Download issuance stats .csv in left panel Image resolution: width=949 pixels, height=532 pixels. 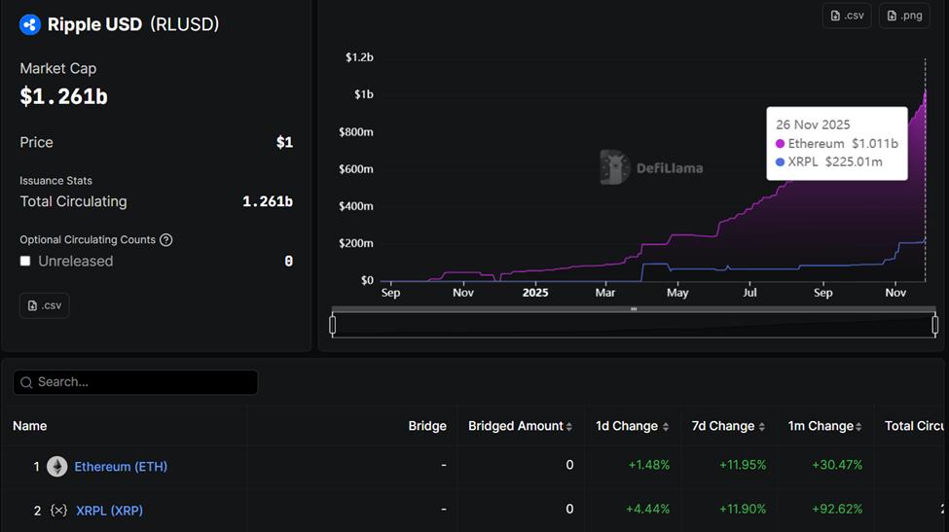click(45, 305)
